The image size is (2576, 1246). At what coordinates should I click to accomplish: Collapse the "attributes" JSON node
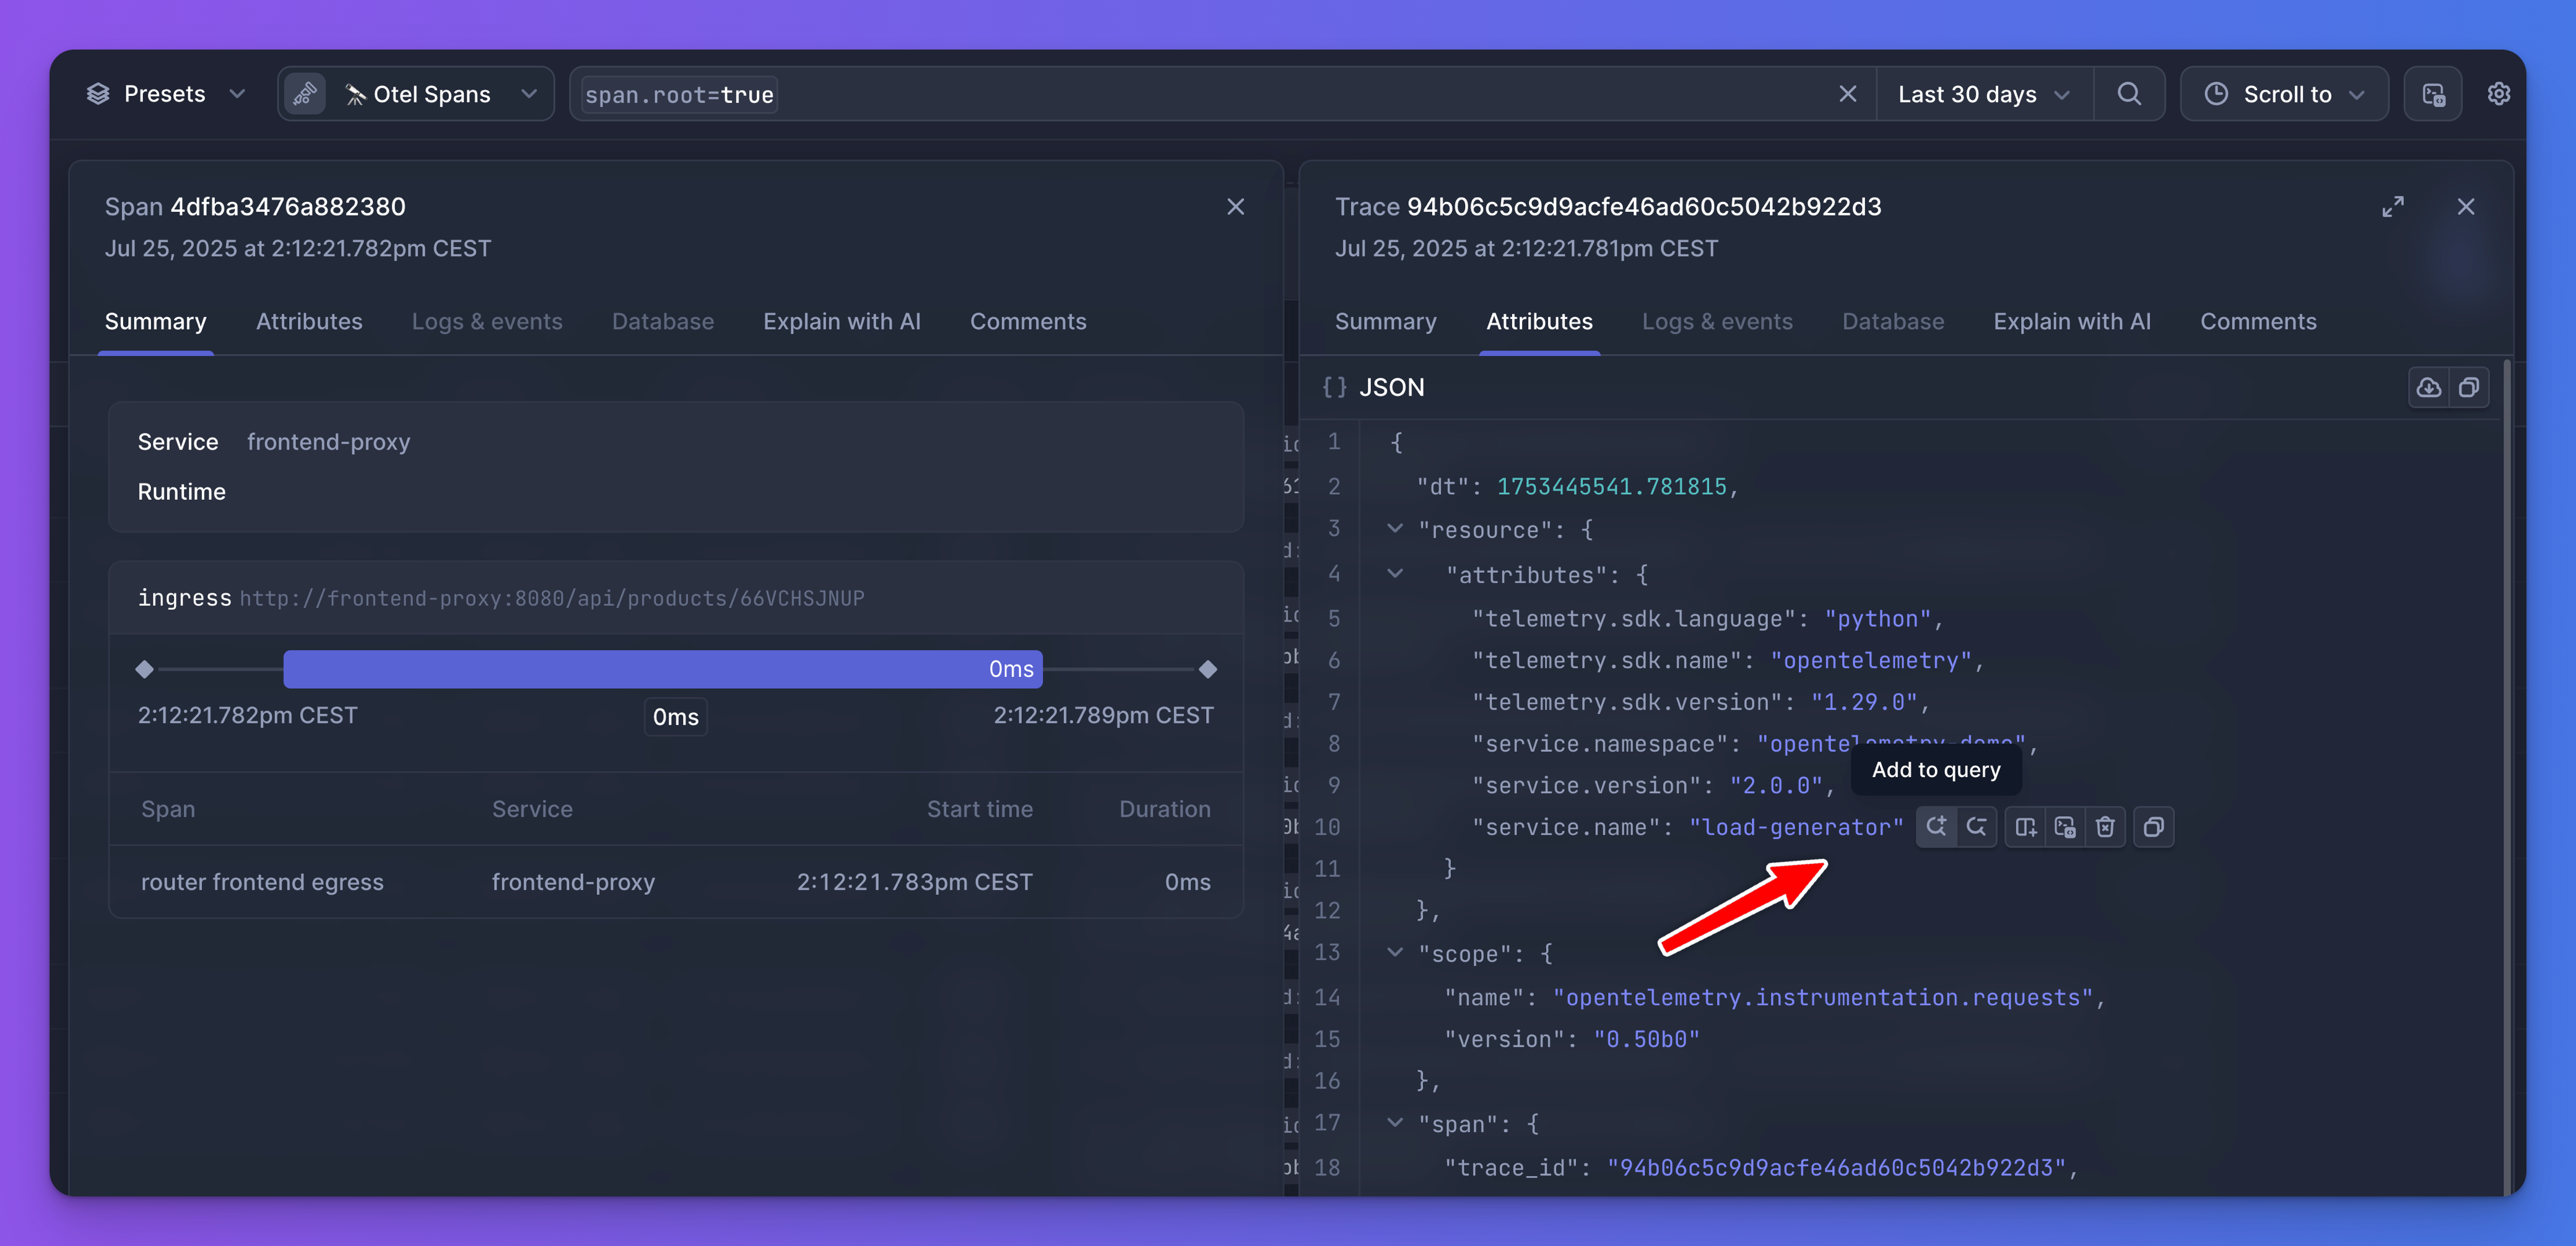click(1395, 574)
